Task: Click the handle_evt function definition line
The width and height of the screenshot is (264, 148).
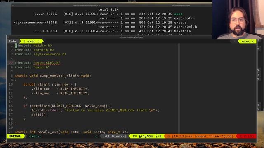Action: [71, 132]
